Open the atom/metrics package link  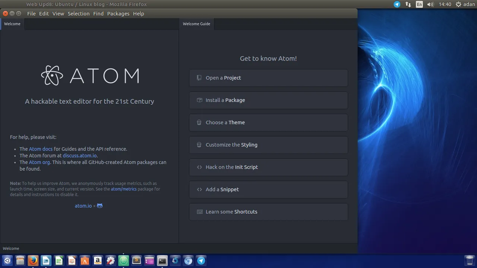pyautogui.click(x=124, y=189)
